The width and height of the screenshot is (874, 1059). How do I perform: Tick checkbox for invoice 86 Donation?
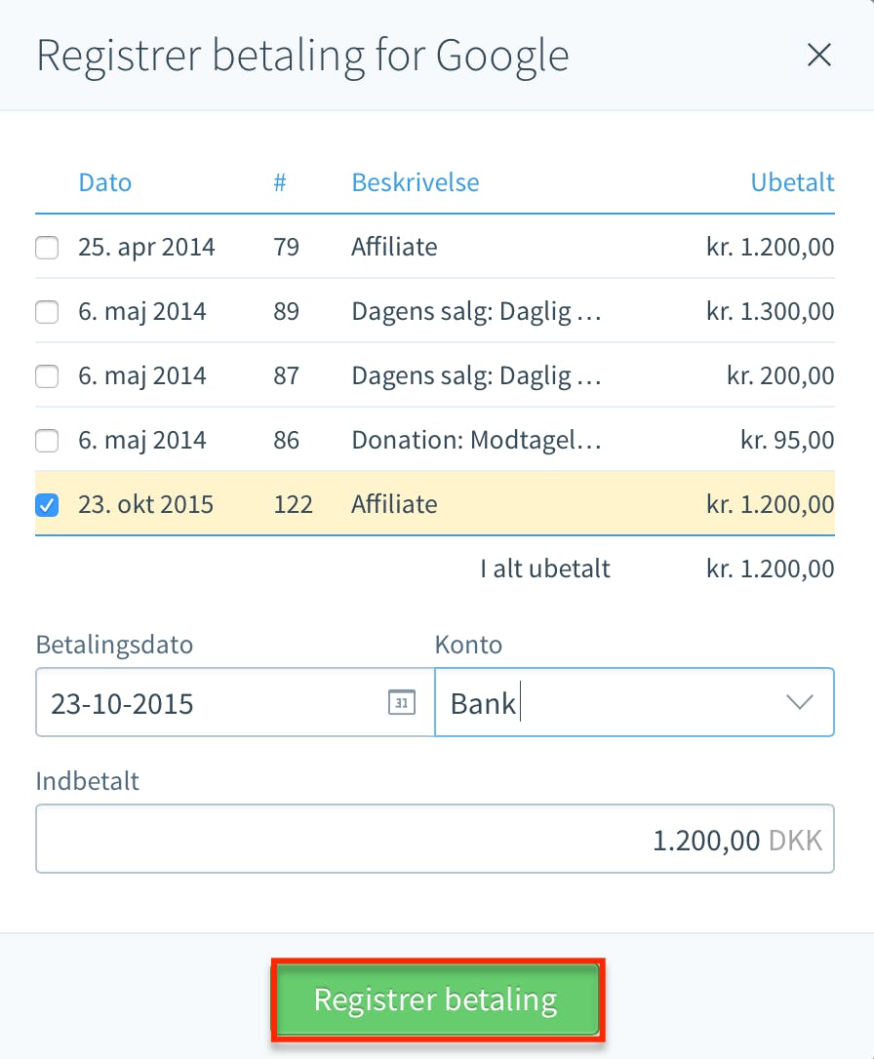pyautogui.click(x=47, y=441)
